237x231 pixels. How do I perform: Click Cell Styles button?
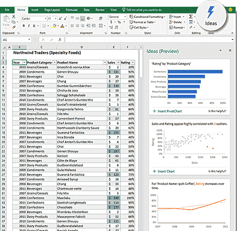139,27
